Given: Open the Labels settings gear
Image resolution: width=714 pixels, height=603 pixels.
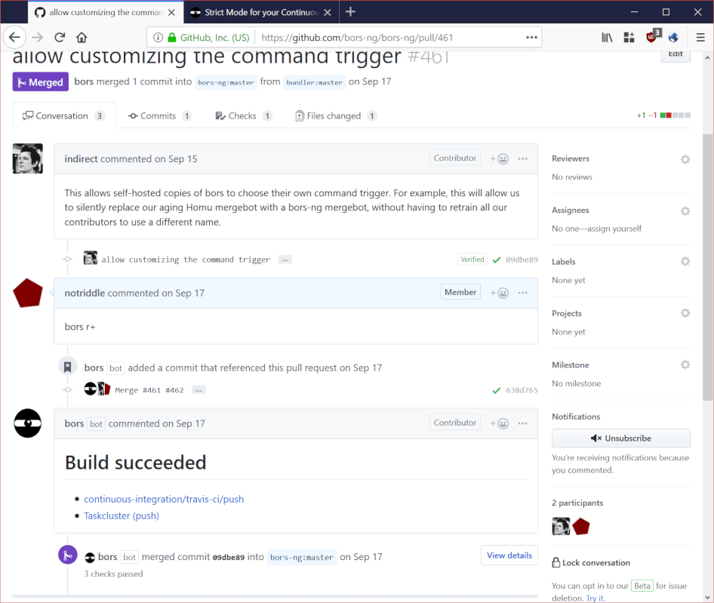Looking at the screenshot, I should tap(685, 261).
